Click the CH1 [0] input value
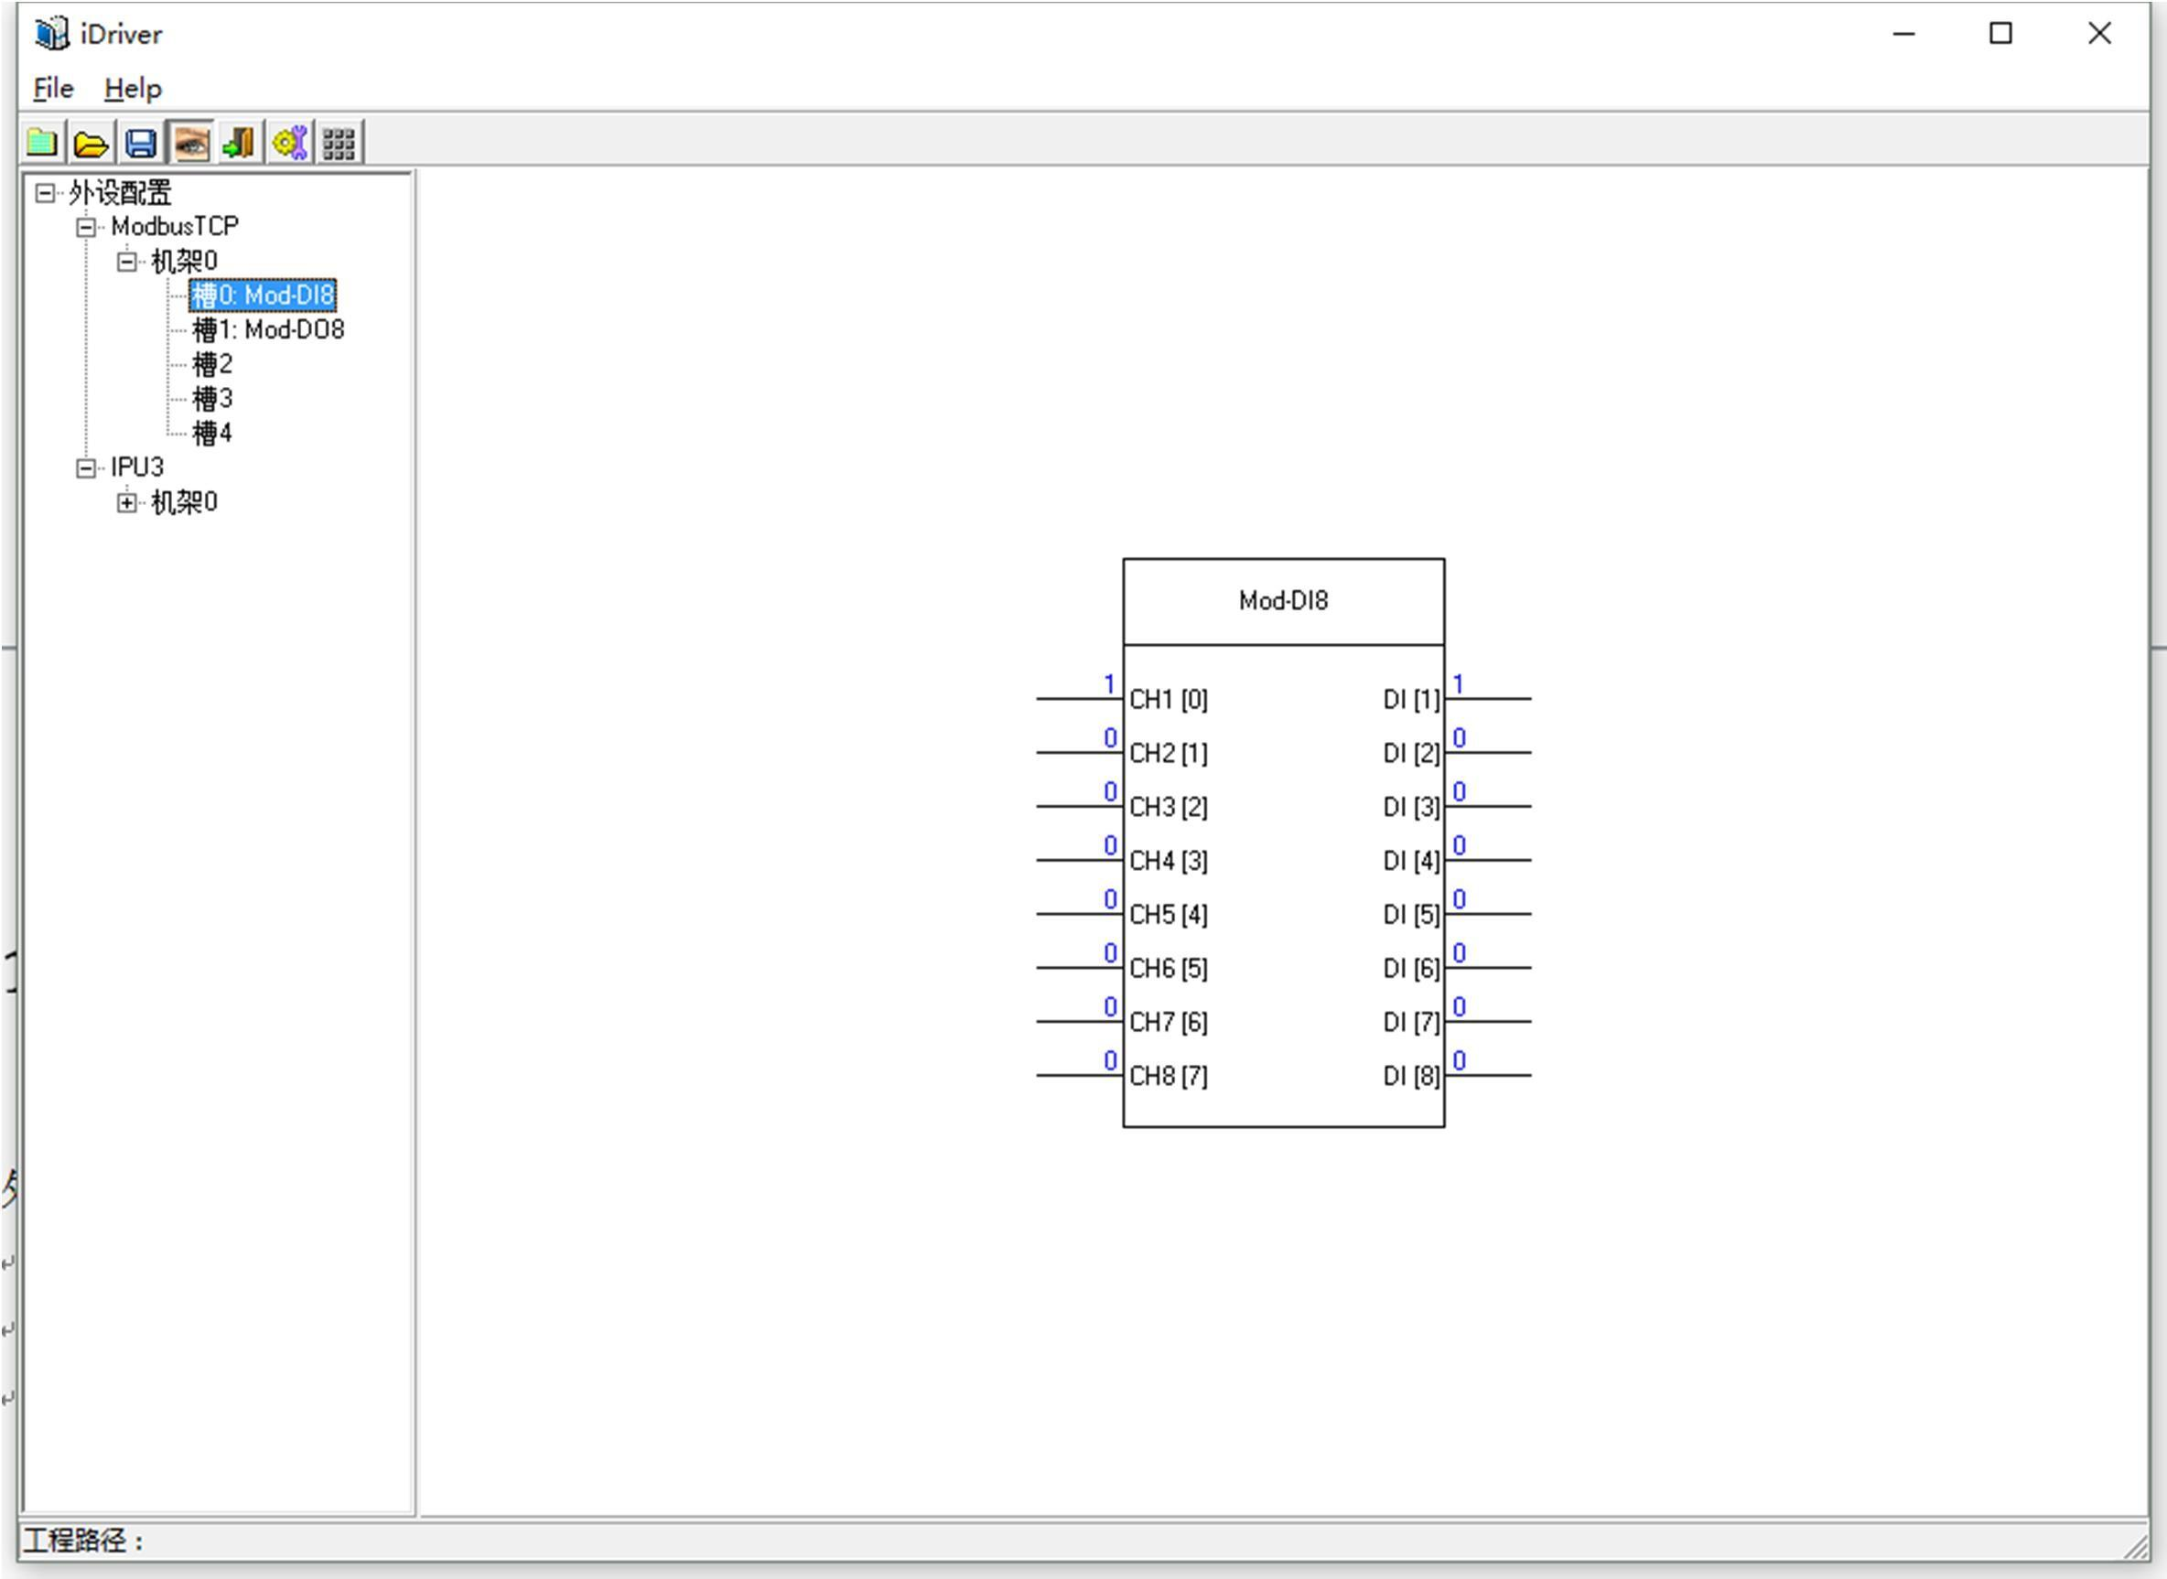 [x=1109, y=684]
